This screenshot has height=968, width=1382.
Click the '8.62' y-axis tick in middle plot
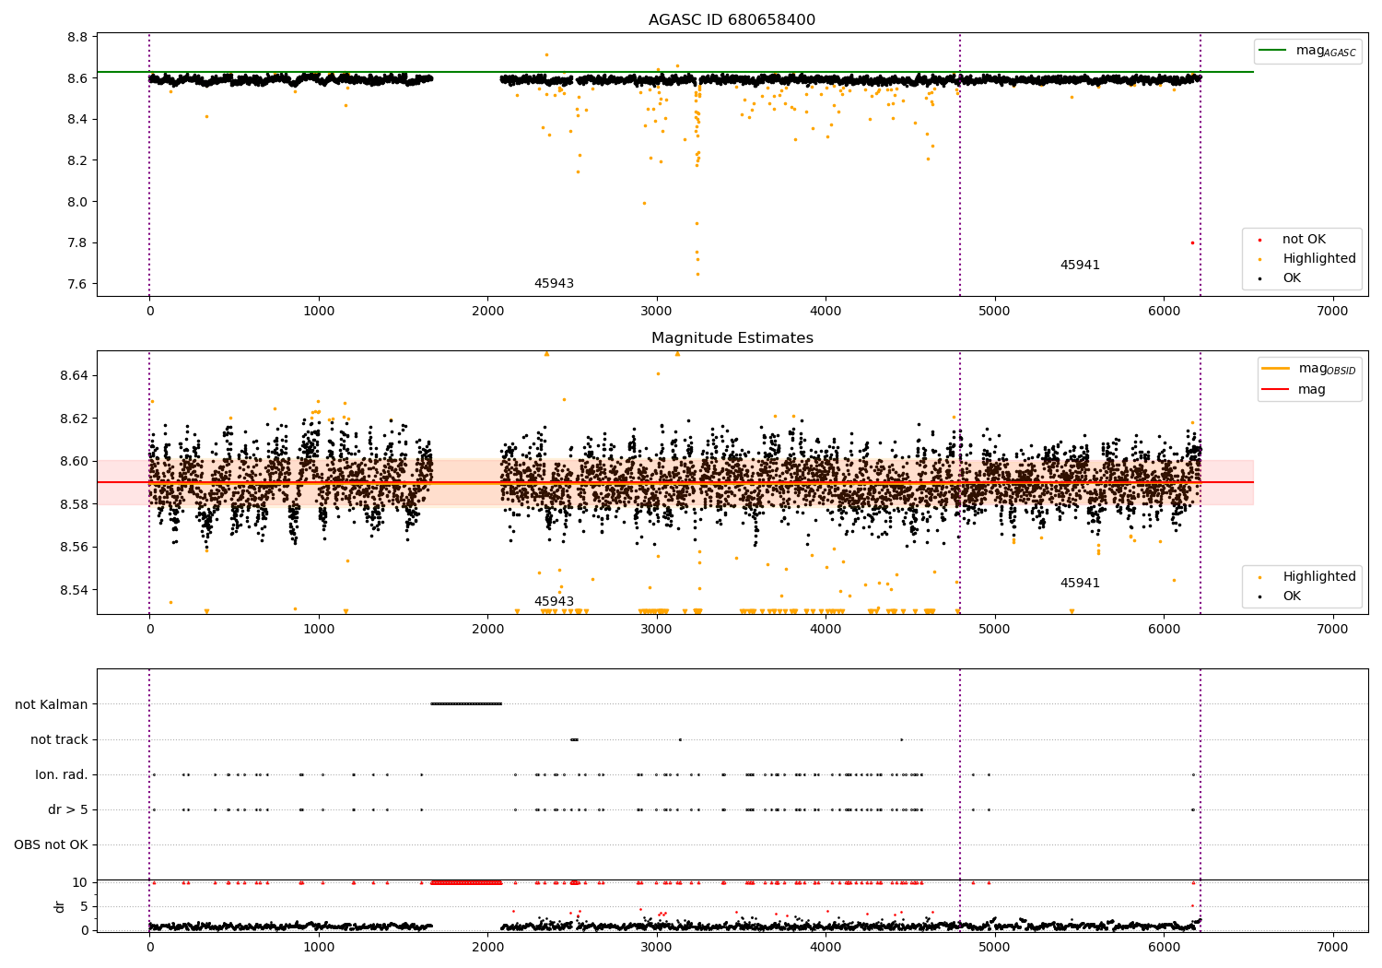[x=75, y=418]
